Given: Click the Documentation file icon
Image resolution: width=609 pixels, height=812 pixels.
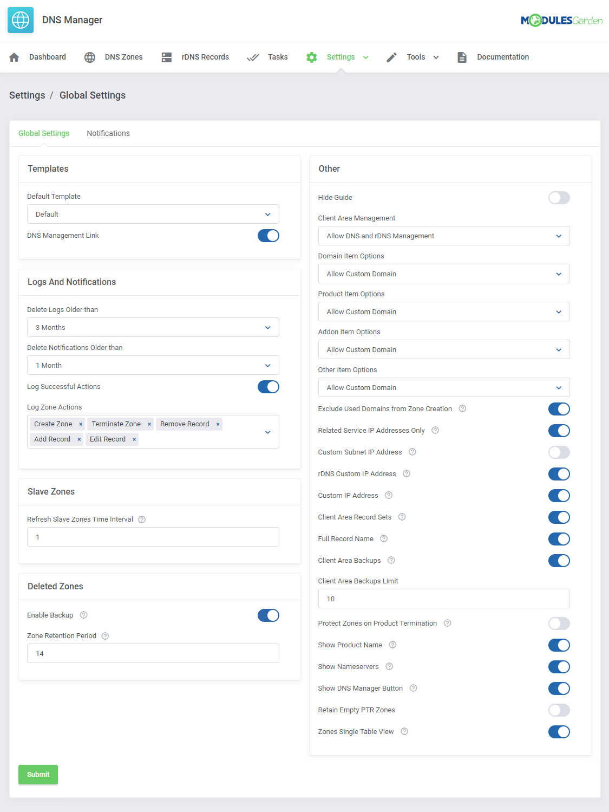Looking at the screenshot, I should (462, 57).
